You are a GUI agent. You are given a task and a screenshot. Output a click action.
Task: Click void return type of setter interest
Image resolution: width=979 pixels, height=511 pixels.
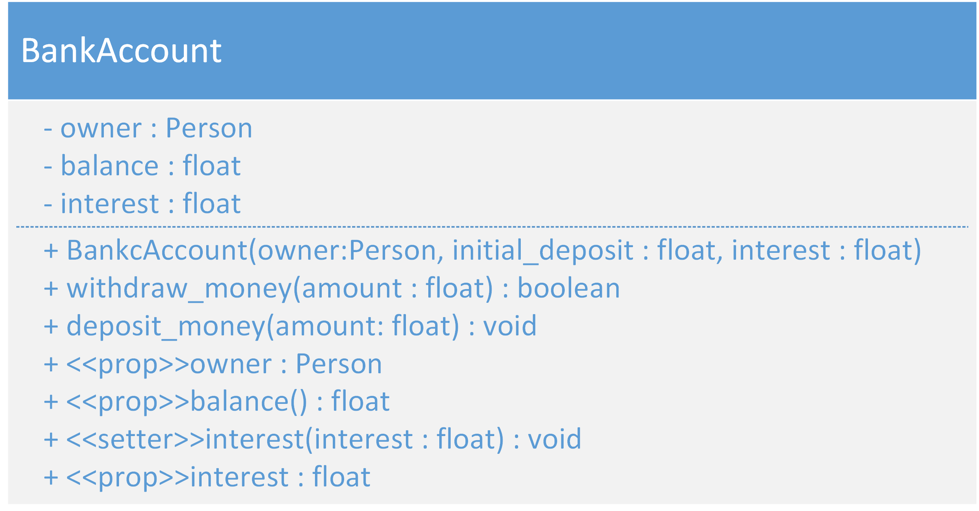tap(555, 439)
